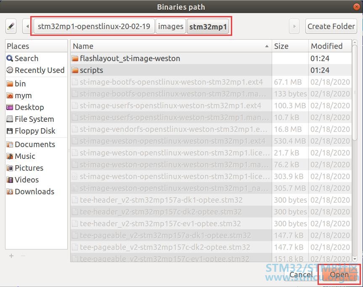
Task: Click the scrollbar up arrow
Action: 355,42
